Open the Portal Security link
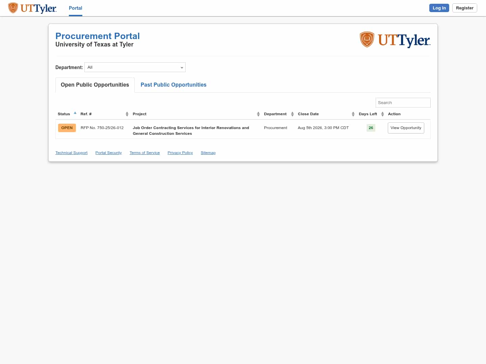The image size is (486, 364). 108,153
